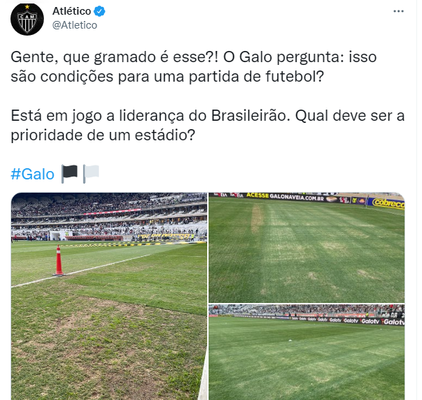Screen dimensions: 422x400
Task: Click the paragraph mentioning liderança do Brasileirão
Action: click(x=207, y=125)
